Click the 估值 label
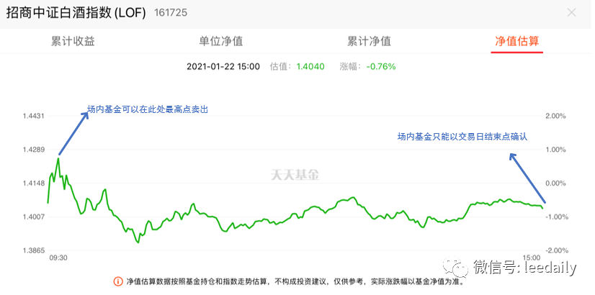The width and height of the screenshot is (595, 295). coord(281,67)
